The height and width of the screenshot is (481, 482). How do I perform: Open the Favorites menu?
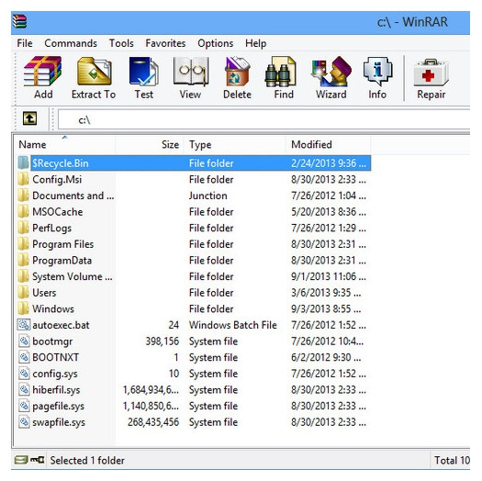(165, 43)
